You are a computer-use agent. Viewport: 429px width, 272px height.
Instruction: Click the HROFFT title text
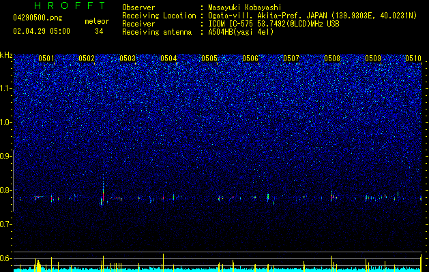coord(70,5)
